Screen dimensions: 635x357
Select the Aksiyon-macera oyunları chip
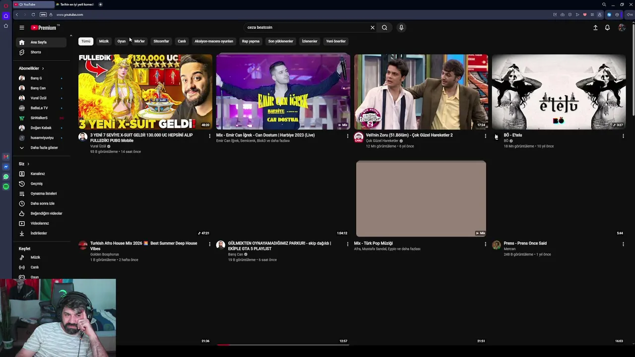click(214, 41)
